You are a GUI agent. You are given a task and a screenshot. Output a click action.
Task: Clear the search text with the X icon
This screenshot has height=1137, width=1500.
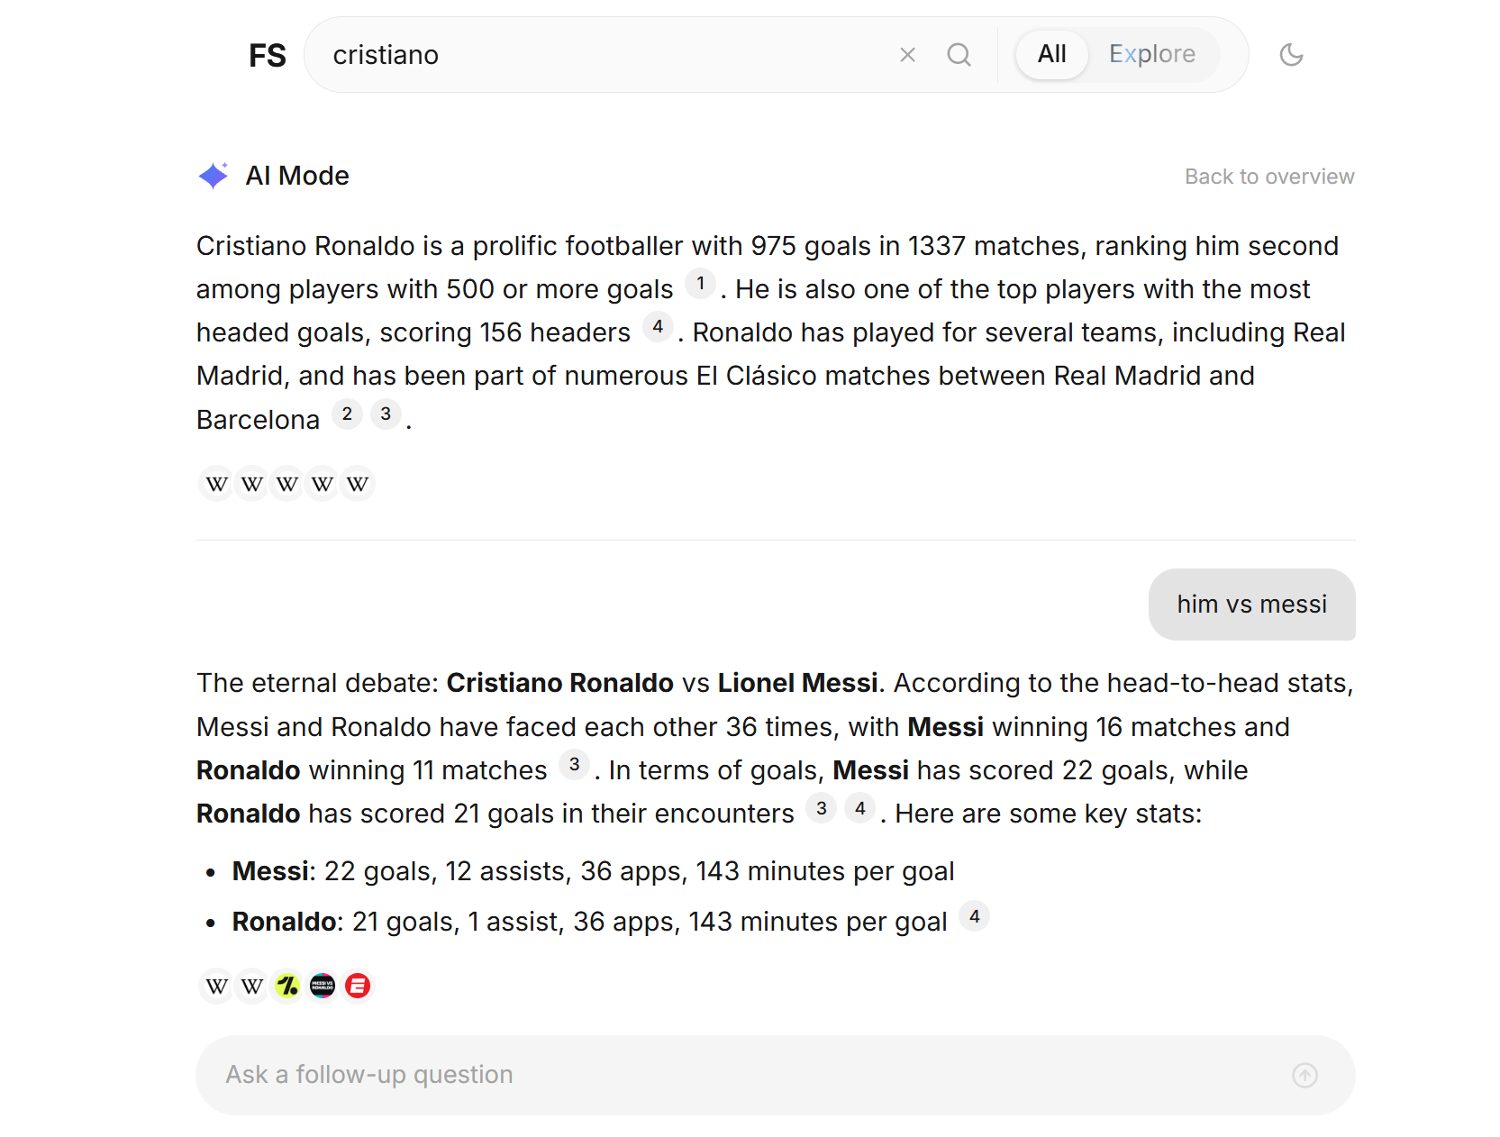(907, 55)
